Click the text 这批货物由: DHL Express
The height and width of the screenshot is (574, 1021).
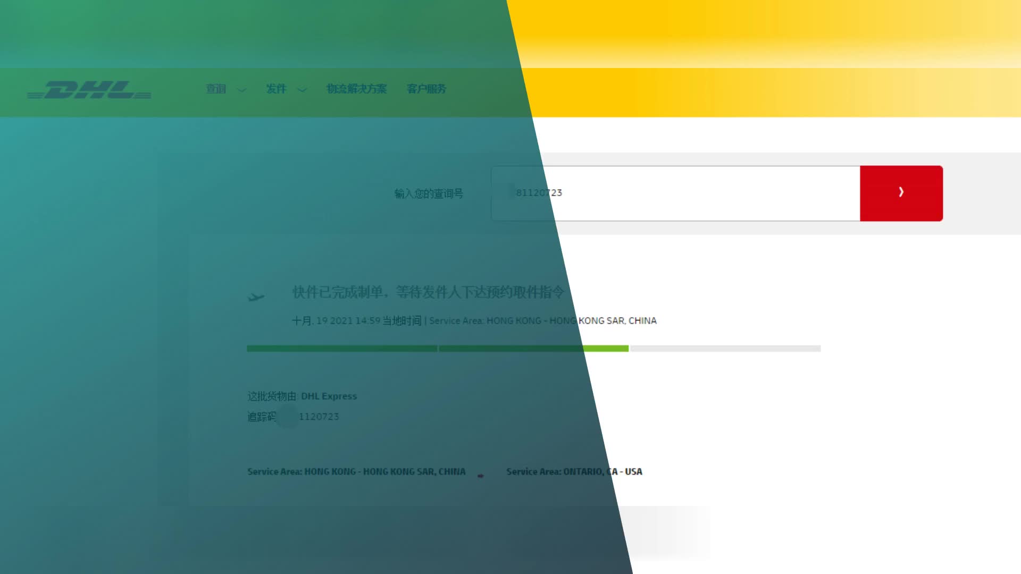(x=302, y=396)
